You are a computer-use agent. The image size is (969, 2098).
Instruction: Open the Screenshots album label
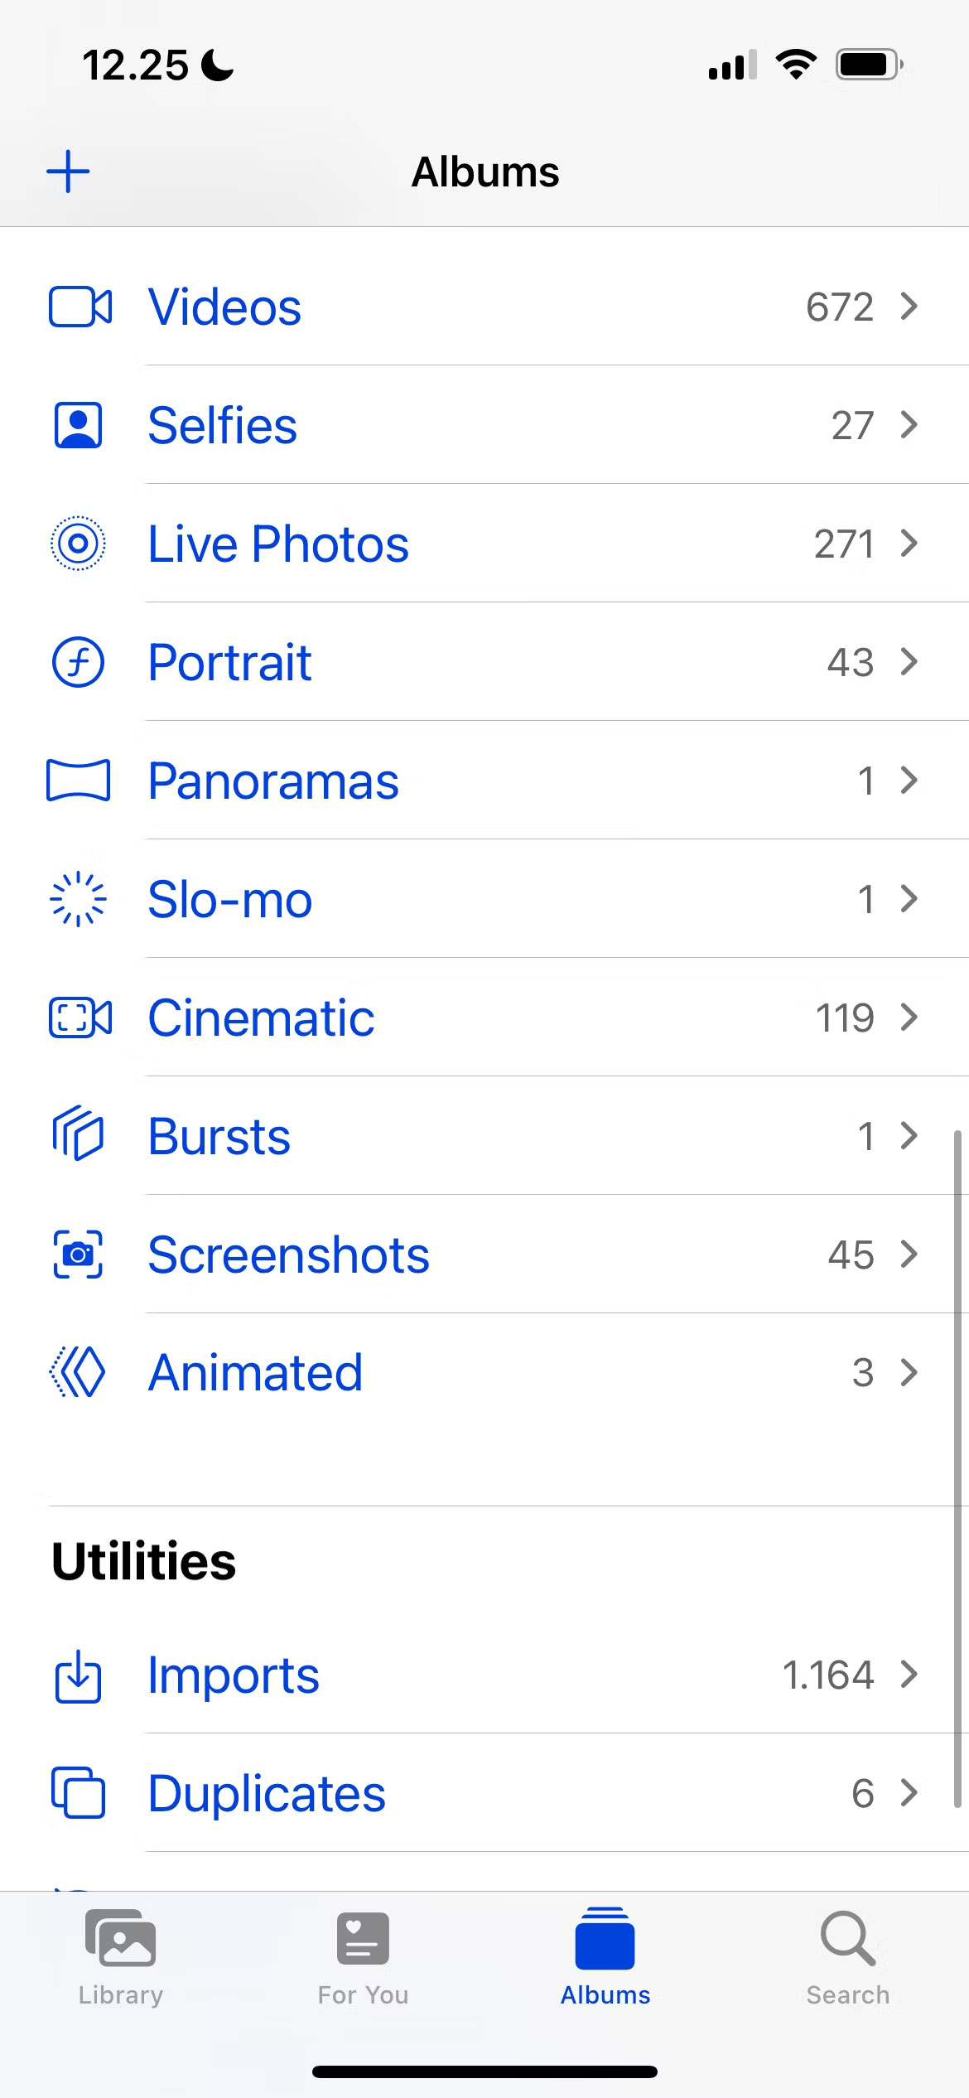click(288, 1254)
